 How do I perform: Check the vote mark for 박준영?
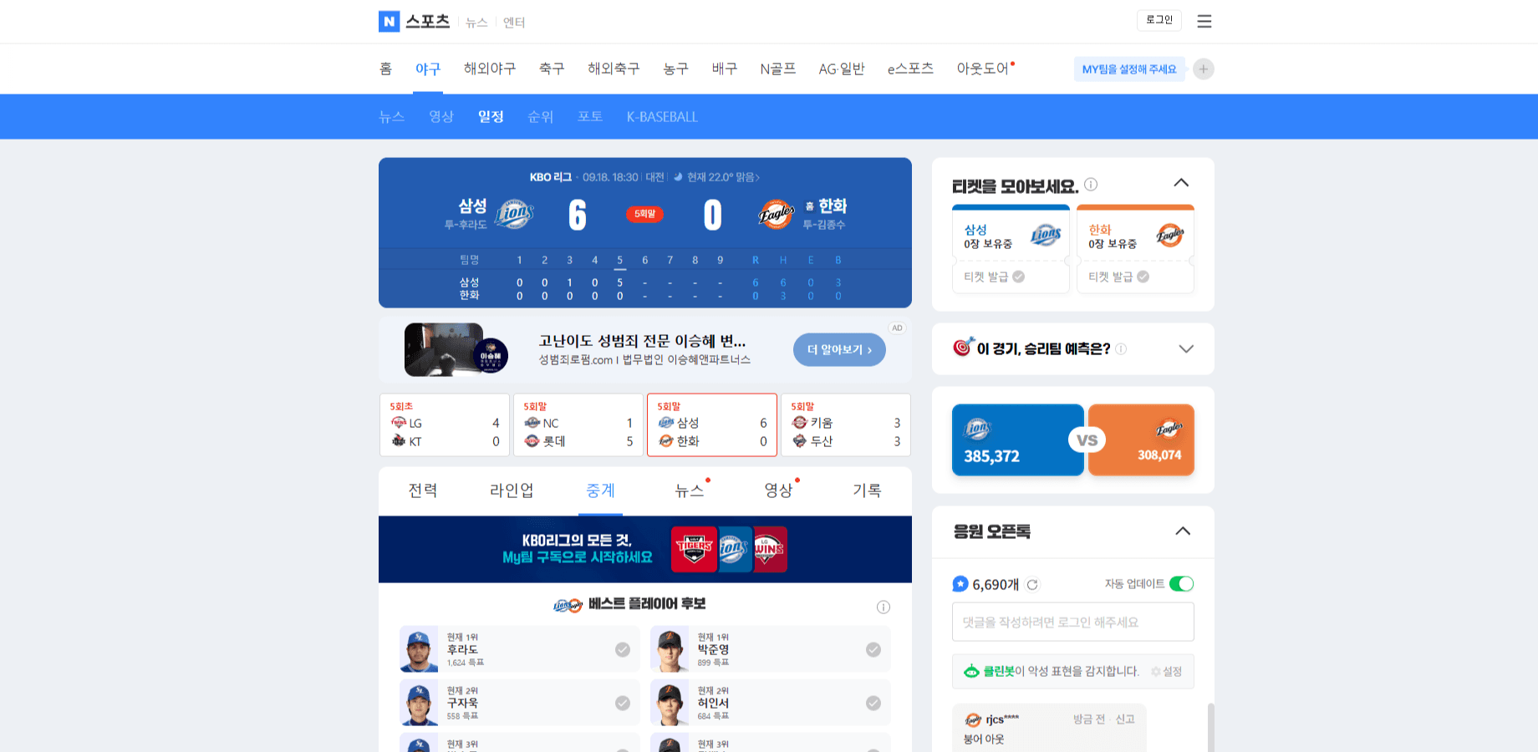873,649
